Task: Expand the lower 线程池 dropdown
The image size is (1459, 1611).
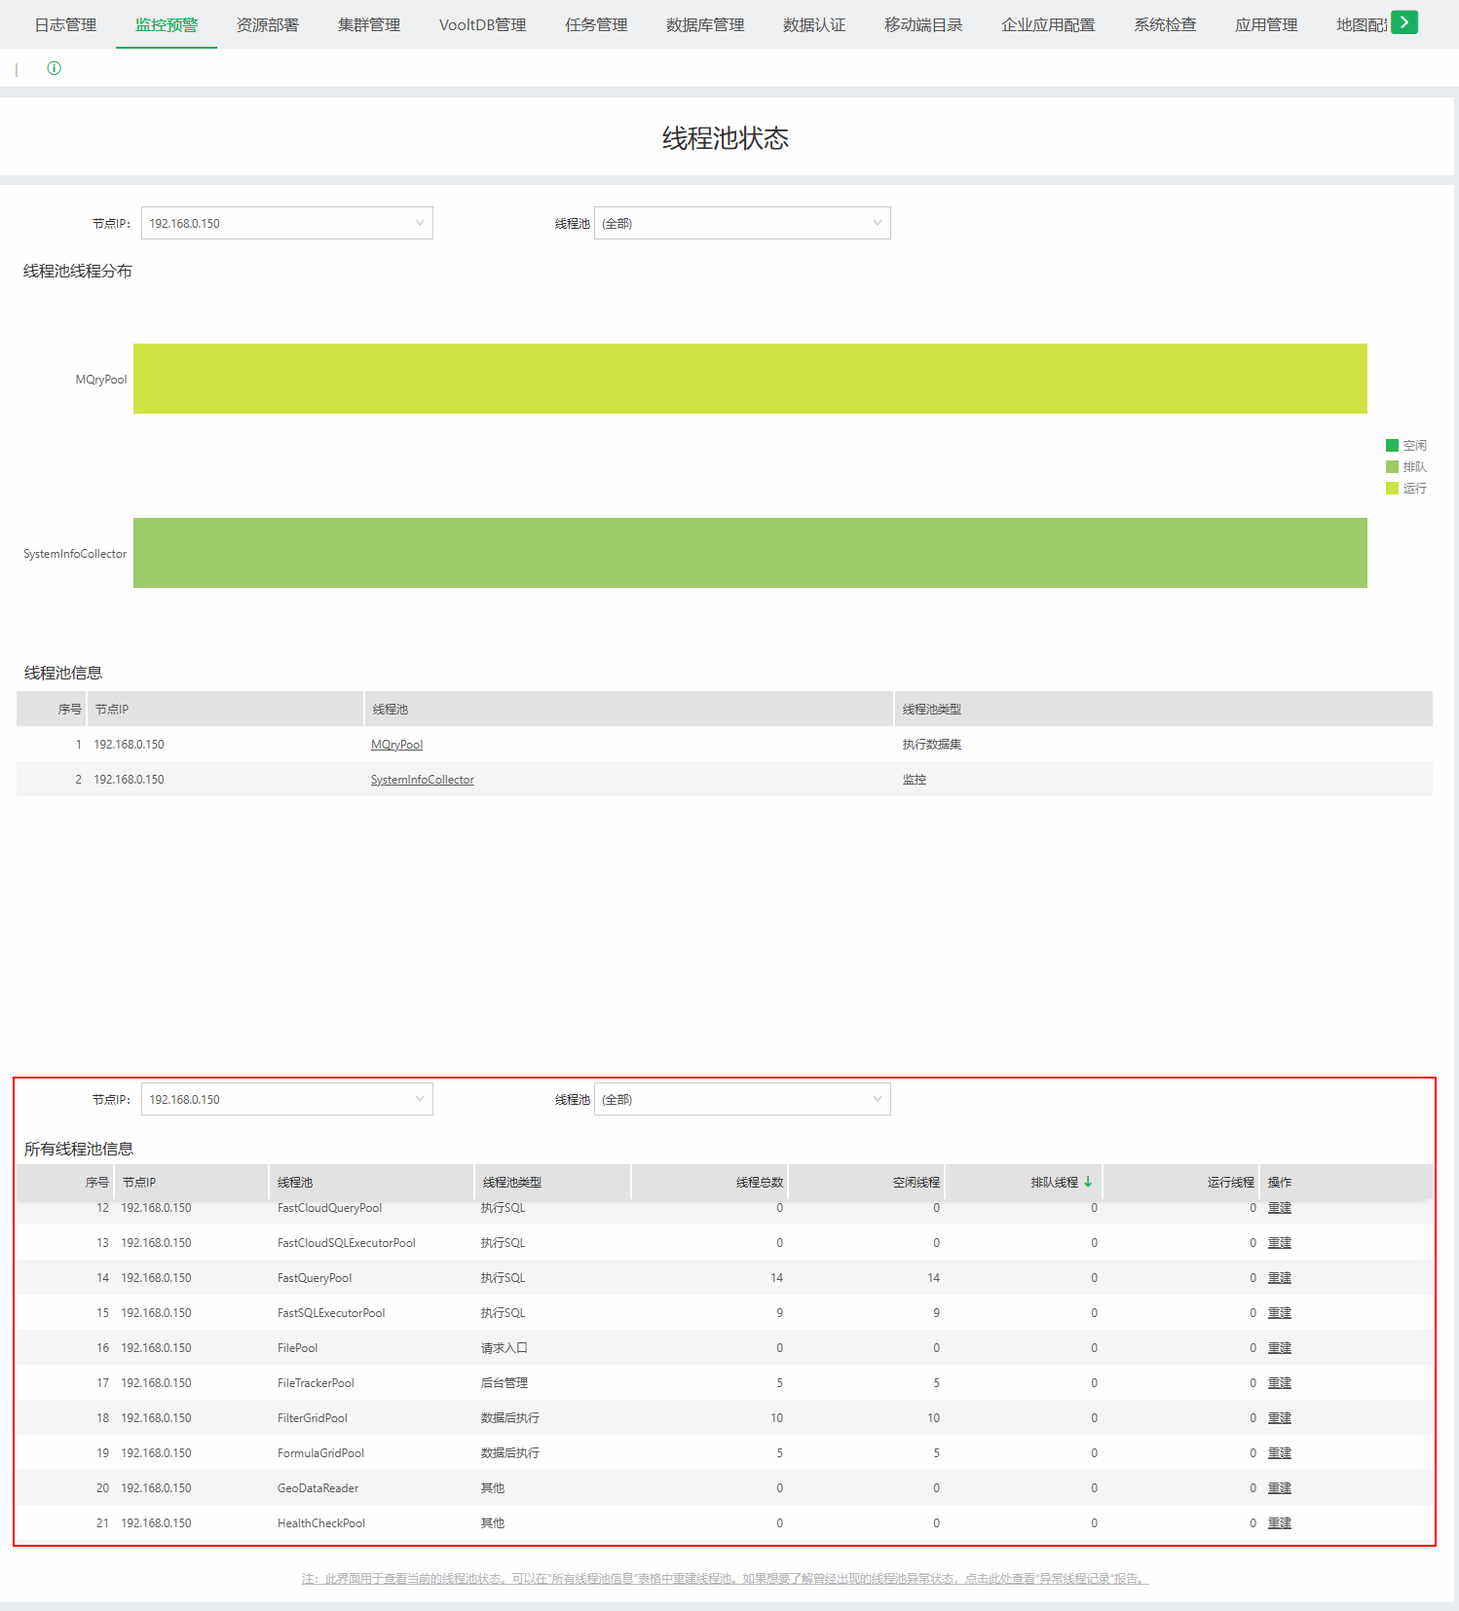Action: tap(742, 1099)
